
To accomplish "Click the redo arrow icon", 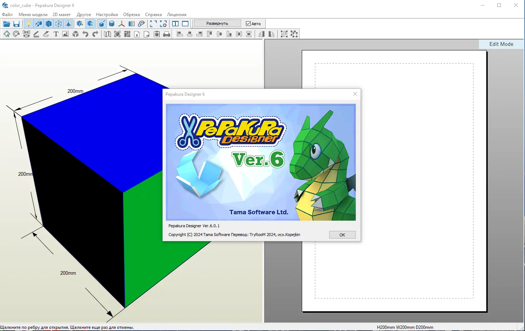I will coord(95,34).
